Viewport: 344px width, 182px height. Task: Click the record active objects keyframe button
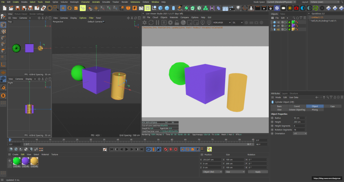(x=166, y=150)
